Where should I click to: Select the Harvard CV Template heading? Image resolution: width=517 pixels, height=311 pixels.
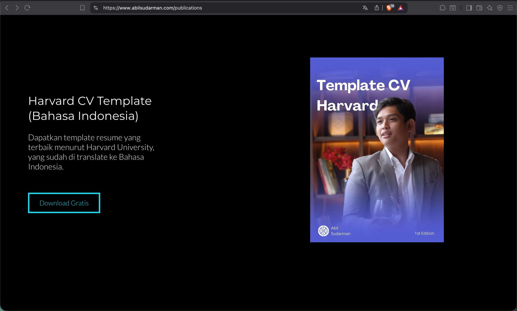pos(90,108)
